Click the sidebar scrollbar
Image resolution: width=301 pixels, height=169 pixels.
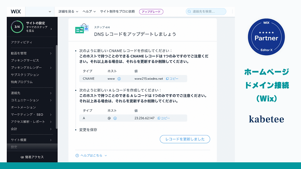(57, 86)
